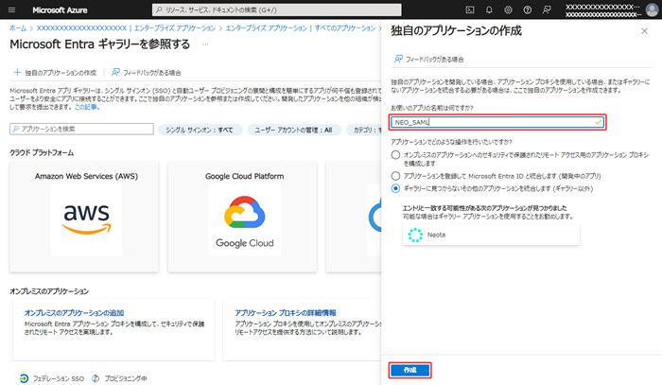Open the シングル サインオン : すべて filter
This screenshot has height=385, width=662.
200,130
